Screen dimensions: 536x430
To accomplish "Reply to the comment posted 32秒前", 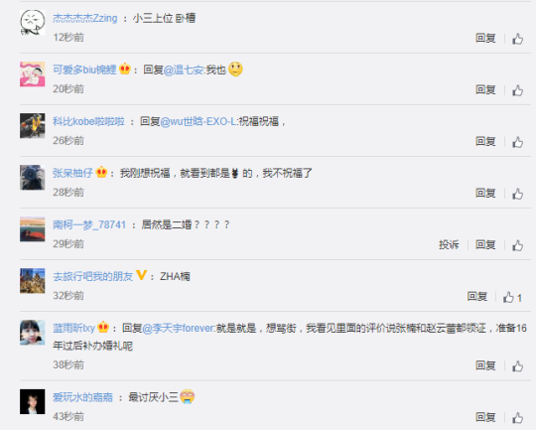I will 477,296.
